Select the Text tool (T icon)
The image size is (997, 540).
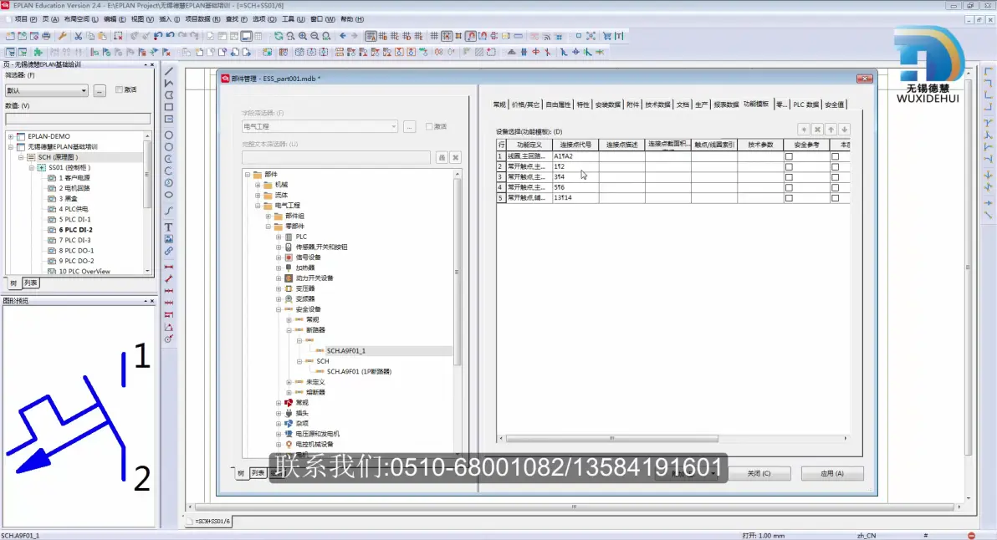[x=168, y=227]
